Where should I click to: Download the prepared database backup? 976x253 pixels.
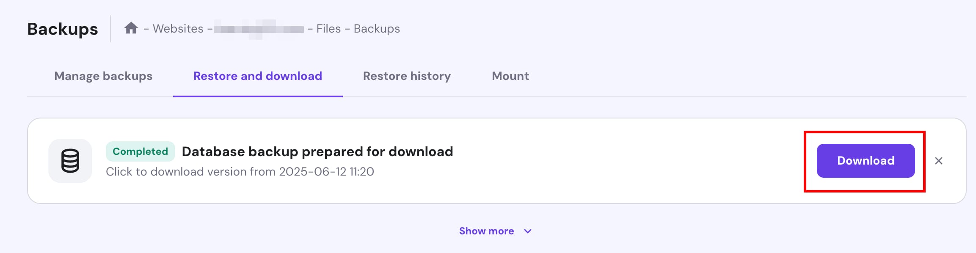coord(866,161)
